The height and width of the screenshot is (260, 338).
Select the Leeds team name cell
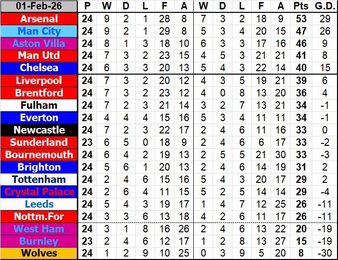(39, 204)
